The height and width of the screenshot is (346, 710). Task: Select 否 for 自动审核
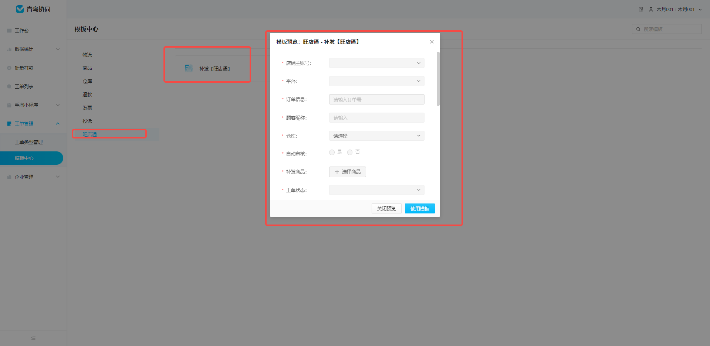tap(350, 152)
